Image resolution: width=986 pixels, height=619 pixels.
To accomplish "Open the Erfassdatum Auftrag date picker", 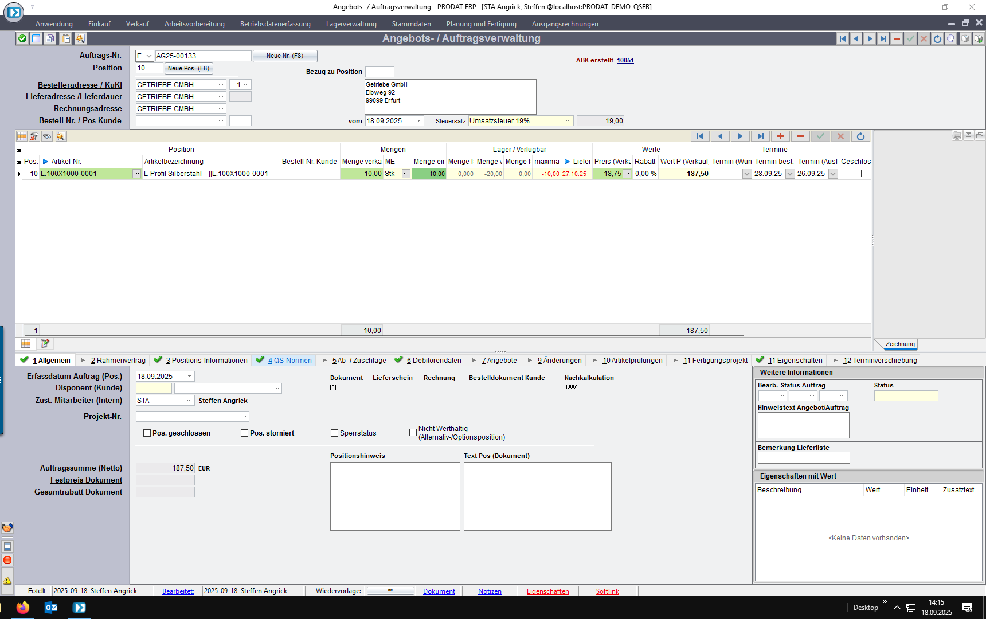I will point(189,377).
